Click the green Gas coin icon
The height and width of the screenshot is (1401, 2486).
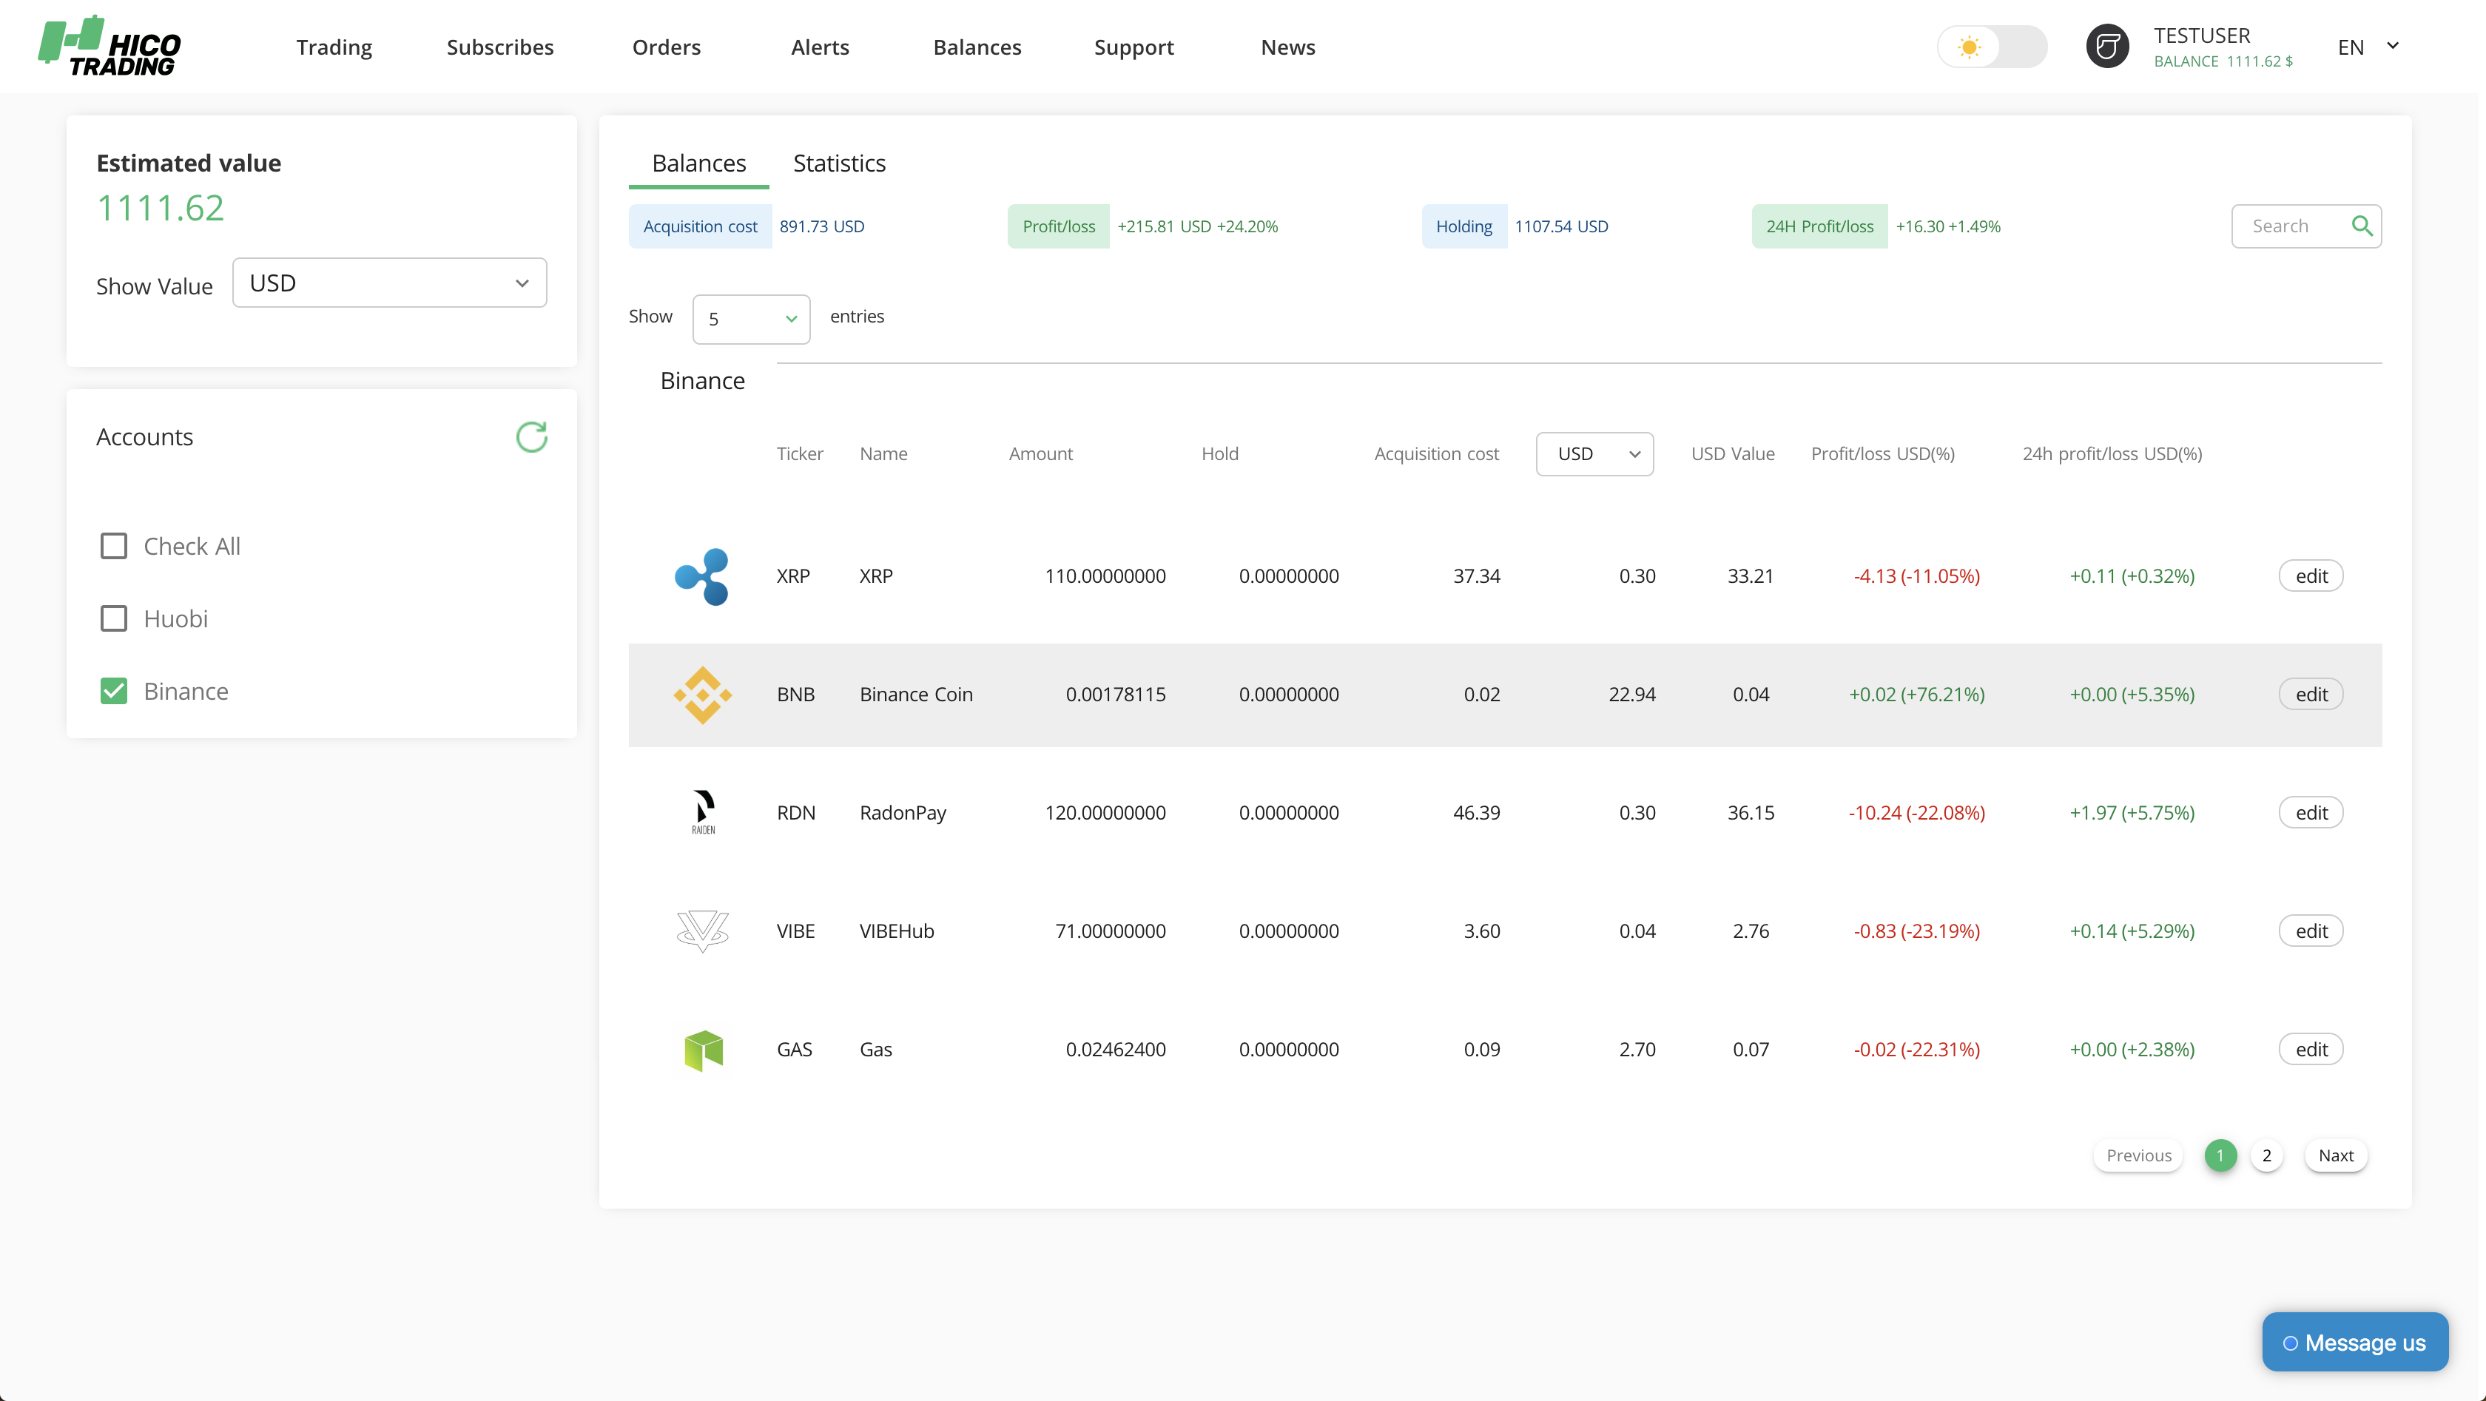703,1050
